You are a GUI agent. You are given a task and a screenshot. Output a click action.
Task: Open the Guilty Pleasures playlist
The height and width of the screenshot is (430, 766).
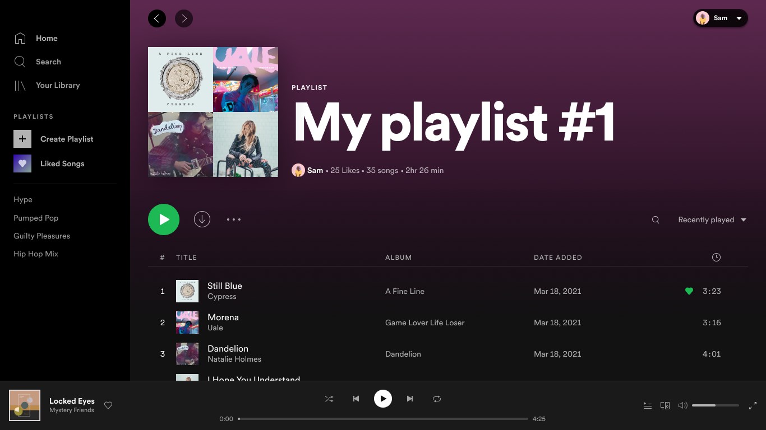(41, 236)
